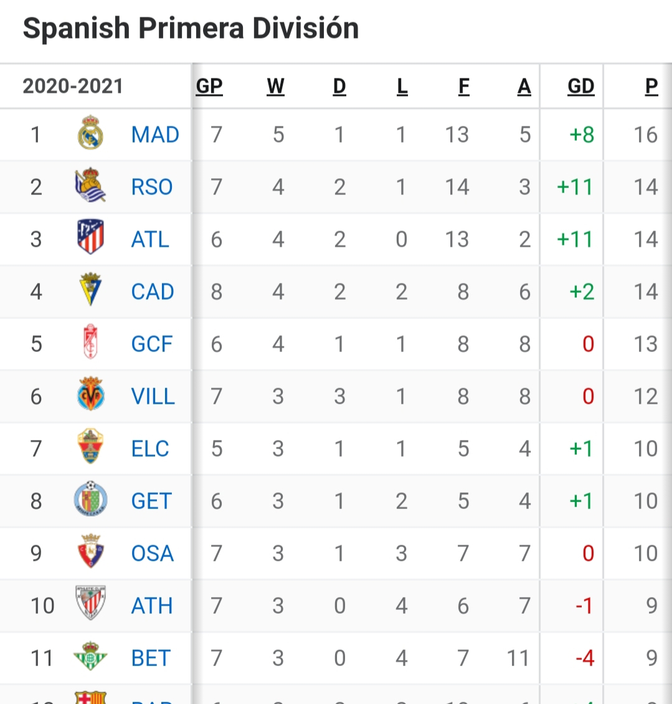
Task: Click the Villarreal club crest
Action: pos(90,396)
